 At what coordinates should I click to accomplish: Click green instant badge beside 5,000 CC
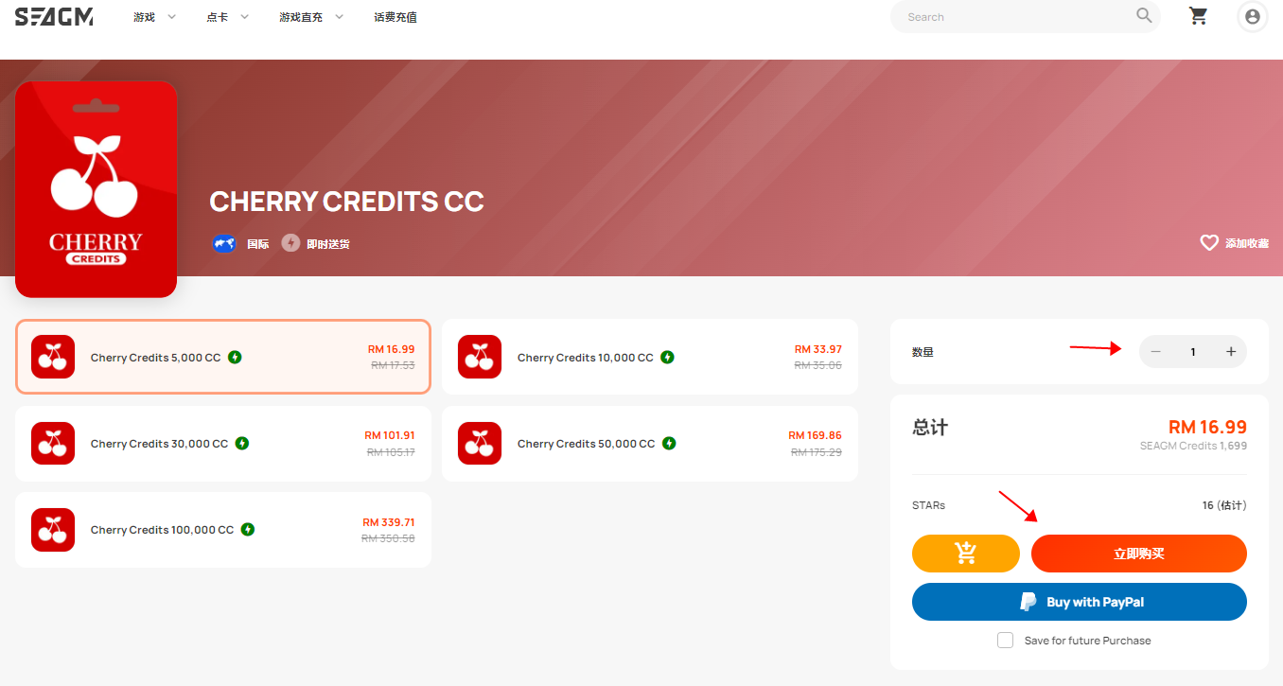tap(235, 358)
